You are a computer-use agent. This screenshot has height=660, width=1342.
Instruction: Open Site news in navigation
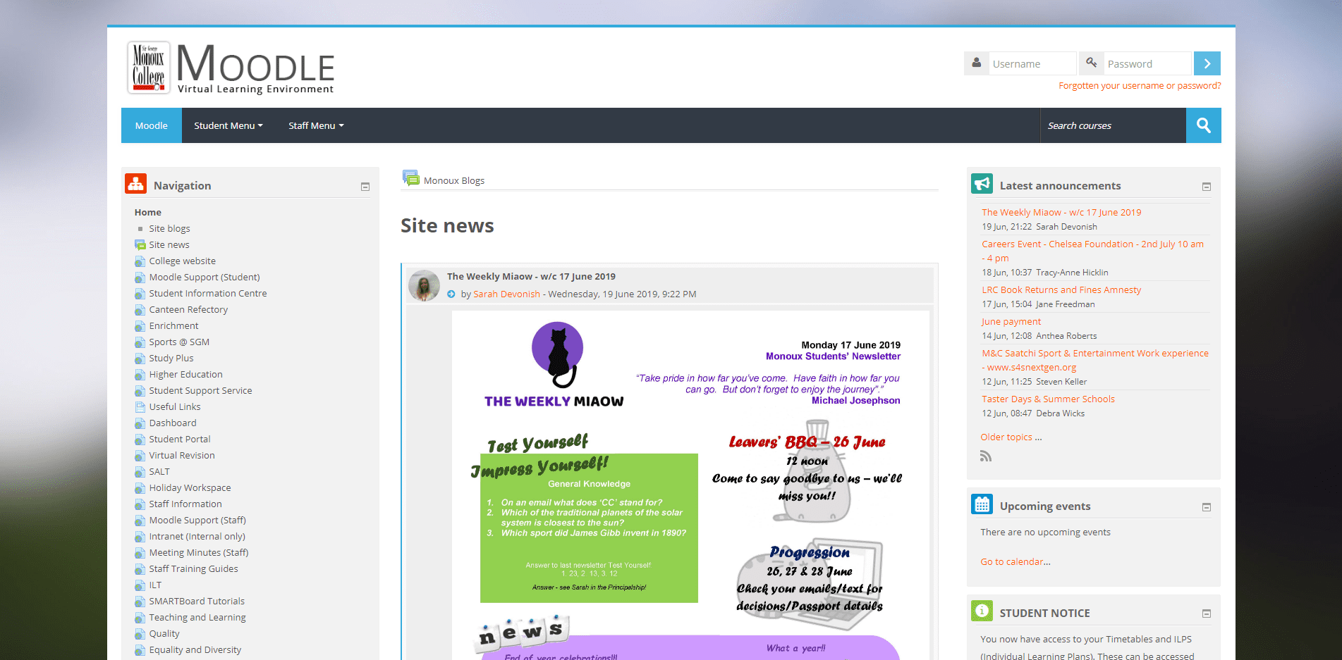(169, 245)
